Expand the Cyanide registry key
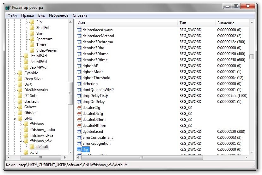Screen dimensions: 262x175 [x=15, y=73]
